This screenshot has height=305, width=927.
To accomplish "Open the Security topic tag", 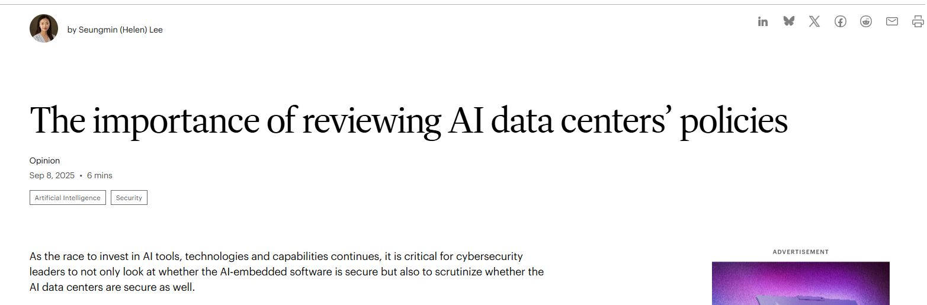I will (129, 198).
